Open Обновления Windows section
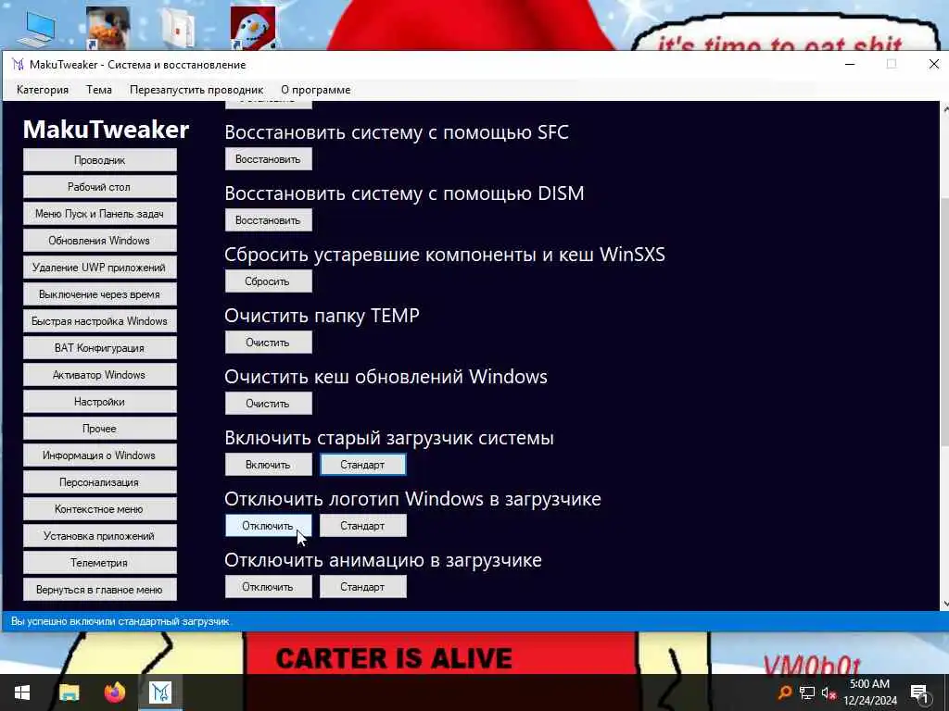 click(x=100, y=241)
